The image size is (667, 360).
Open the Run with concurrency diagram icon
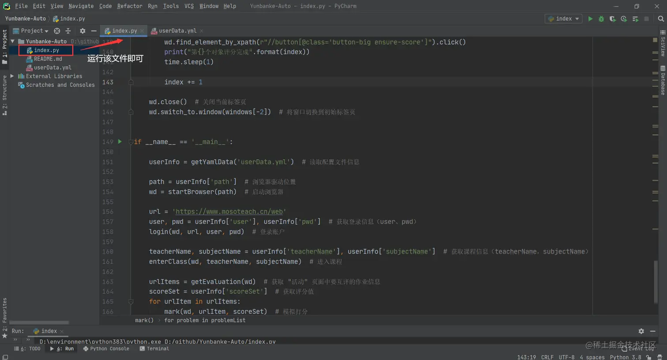pos(635,19)
